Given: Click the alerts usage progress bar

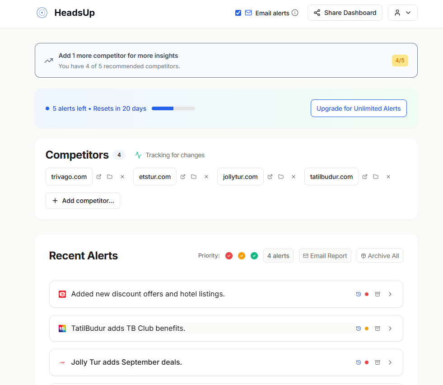Looking at the screenshot, I should point(173,108).
